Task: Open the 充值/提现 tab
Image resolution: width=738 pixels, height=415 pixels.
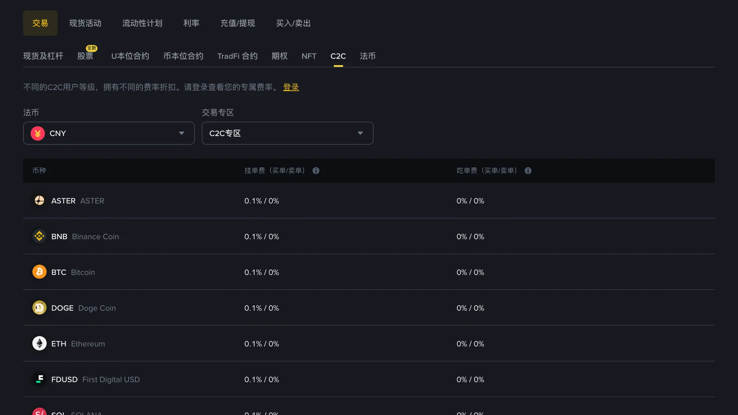Action: (x=238, y=23)
